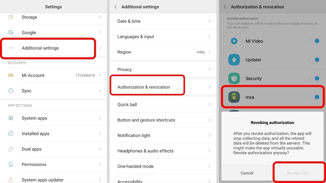
Task: Tap the msa Android app icon
Action: point(234,97)
